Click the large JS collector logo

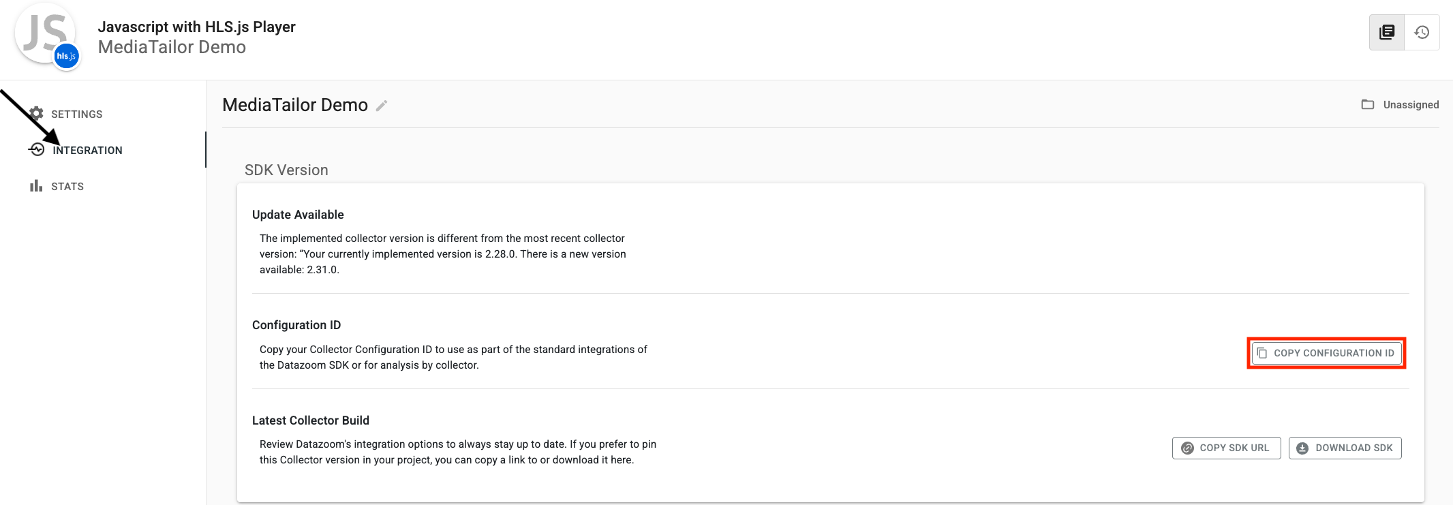(44, 31)
